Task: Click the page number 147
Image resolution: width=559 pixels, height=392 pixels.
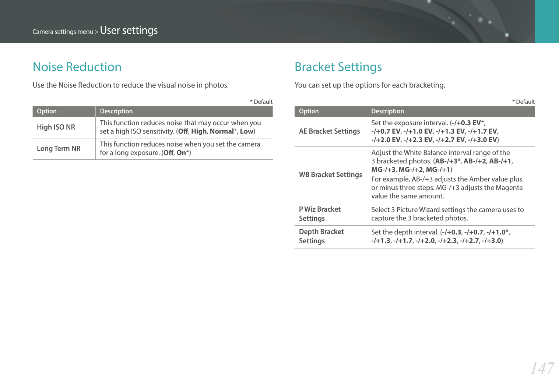Action: 542,368
